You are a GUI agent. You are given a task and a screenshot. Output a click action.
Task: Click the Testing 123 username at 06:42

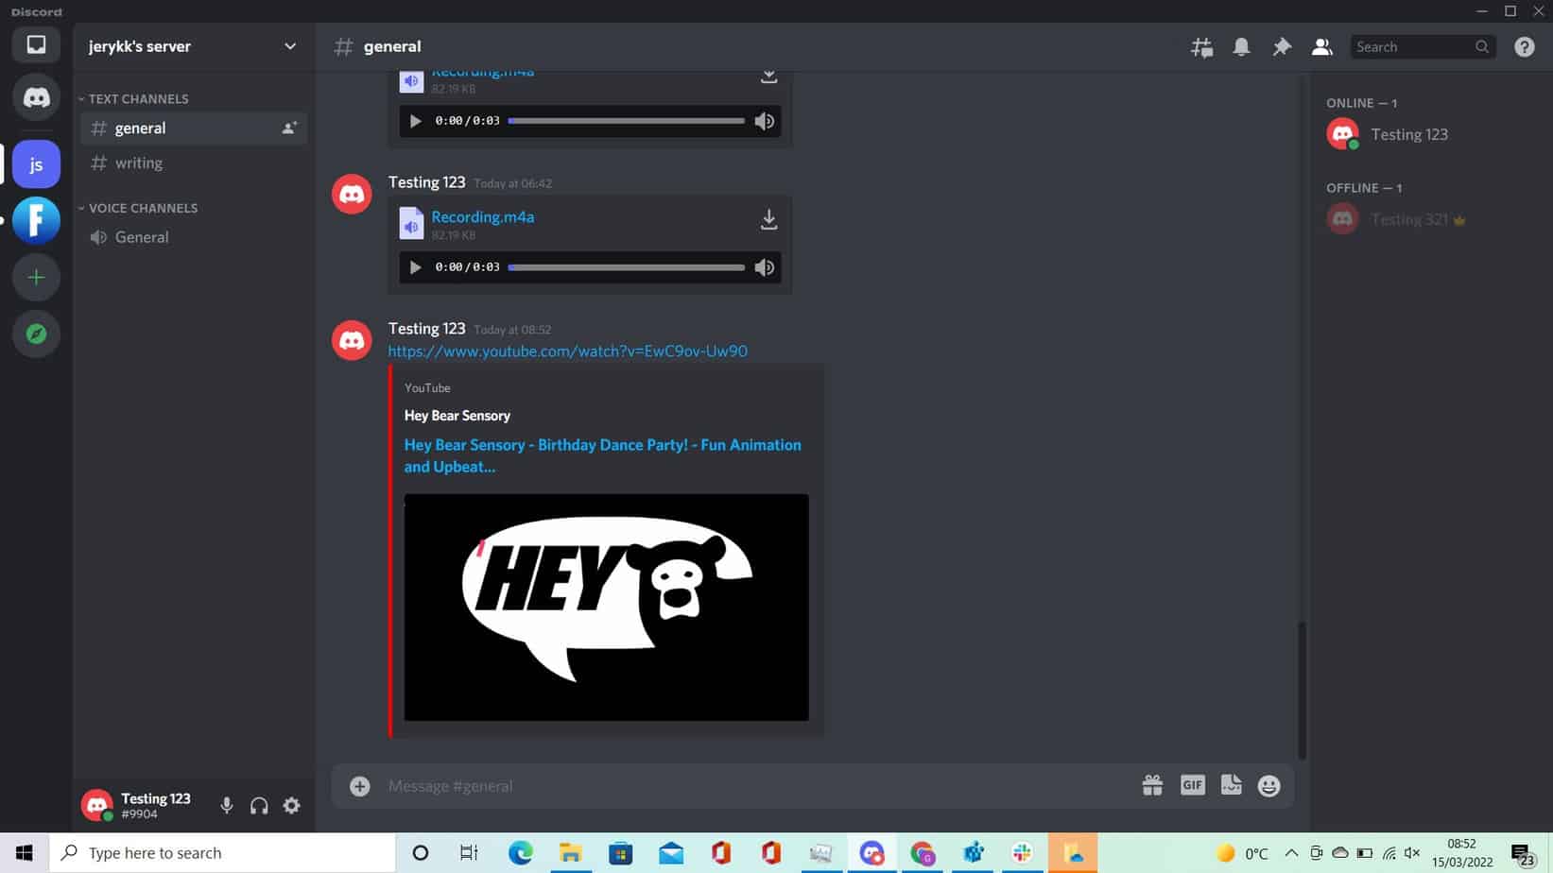click(426, 182)
